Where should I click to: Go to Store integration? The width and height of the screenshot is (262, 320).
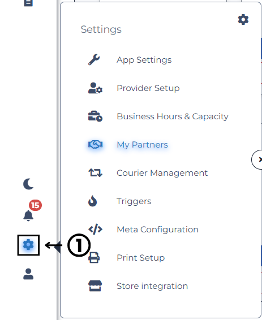coord(152,286)
